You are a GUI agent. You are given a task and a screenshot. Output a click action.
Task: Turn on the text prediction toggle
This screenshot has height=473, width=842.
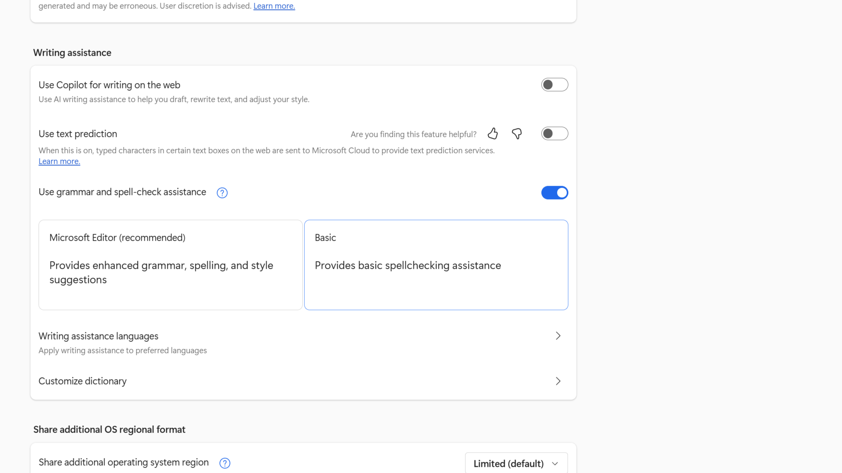pyautogui.click(x=554, y=133)
